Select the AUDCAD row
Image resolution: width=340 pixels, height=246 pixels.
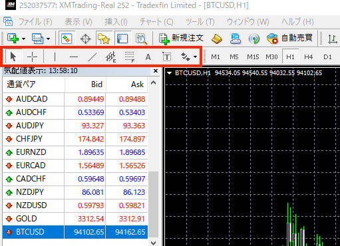pos(75,99)
